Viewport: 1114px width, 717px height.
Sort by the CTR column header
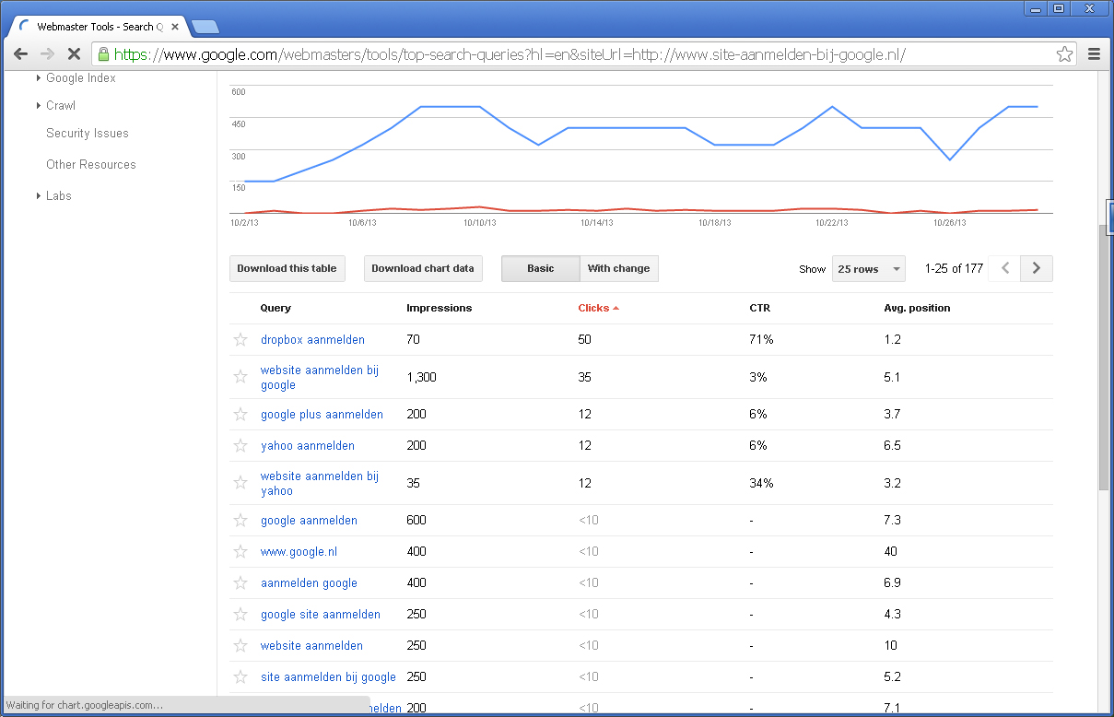click(x=759, y=309)
